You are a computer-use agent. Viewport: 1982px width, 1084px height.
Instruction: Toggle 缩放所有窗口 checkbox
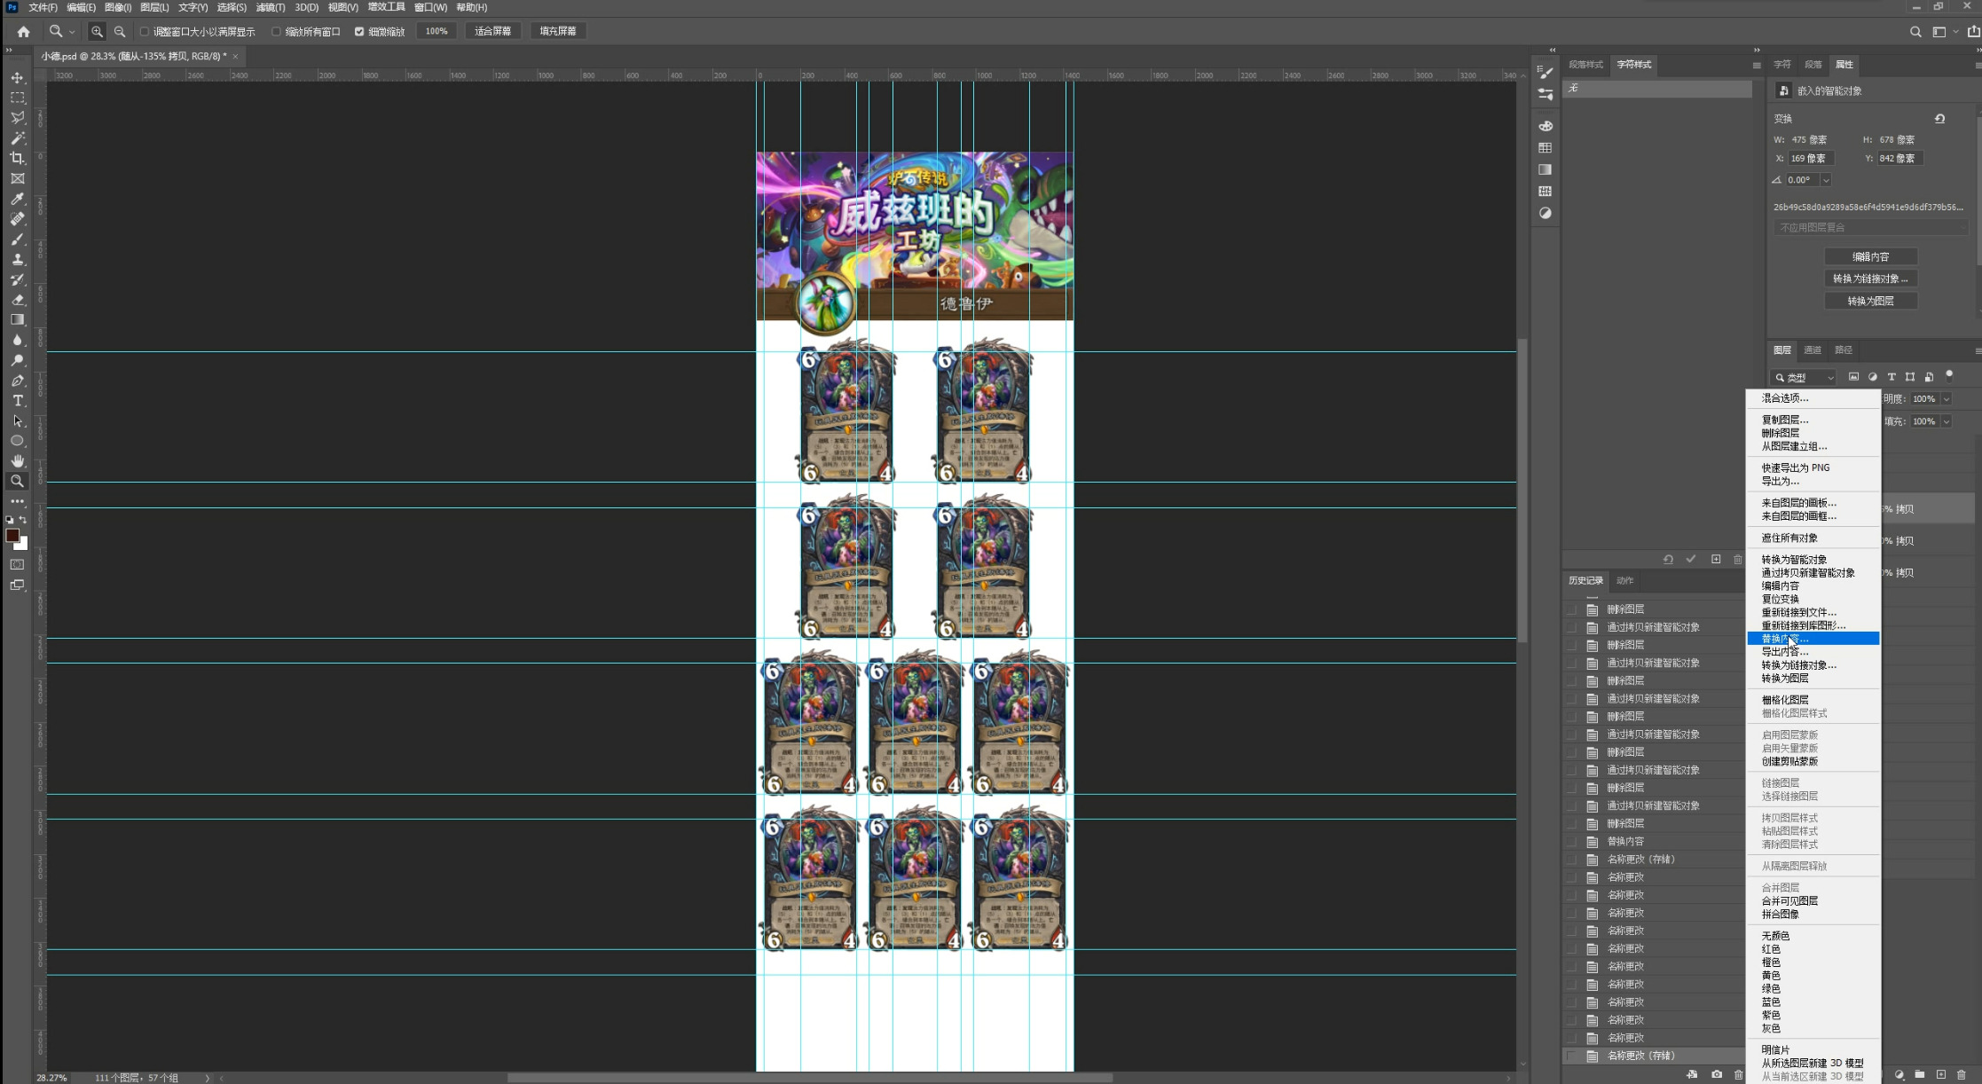pos(277,31)
